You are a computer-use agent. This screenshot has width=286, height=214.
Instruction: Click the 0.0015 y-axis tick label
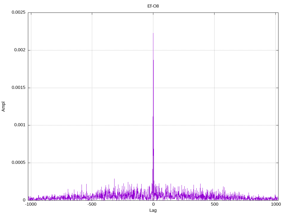pyautogui.click(x=18, y=87)
